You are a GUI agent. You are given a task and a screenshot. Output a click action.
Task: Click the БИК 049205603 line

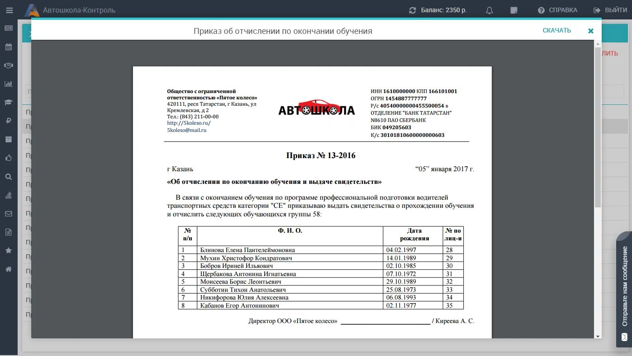[x=391, y=127]
